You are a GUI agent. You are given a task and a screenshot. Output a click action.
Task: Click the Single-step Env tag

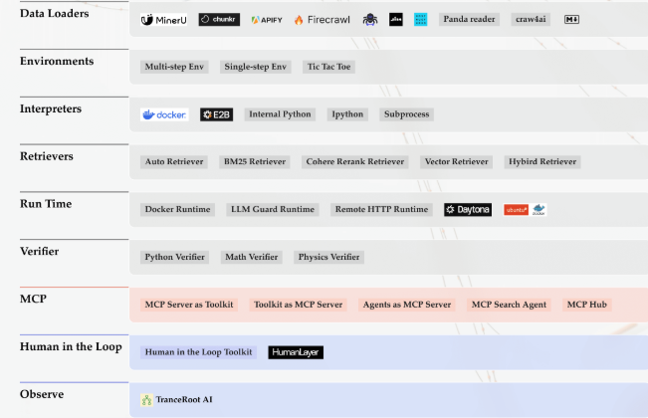click(256, 67)
